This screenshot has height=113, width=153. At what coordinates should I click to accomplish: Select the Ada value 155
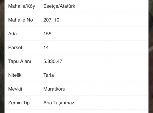[x=47, y=34]
